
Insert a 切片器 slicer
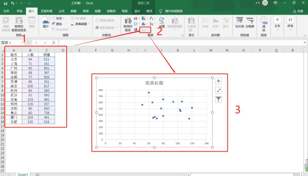click(x=240, y=23)
